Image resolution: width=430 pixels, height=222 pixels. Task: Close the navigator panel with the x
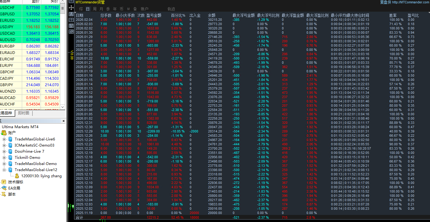pos(64,121)
